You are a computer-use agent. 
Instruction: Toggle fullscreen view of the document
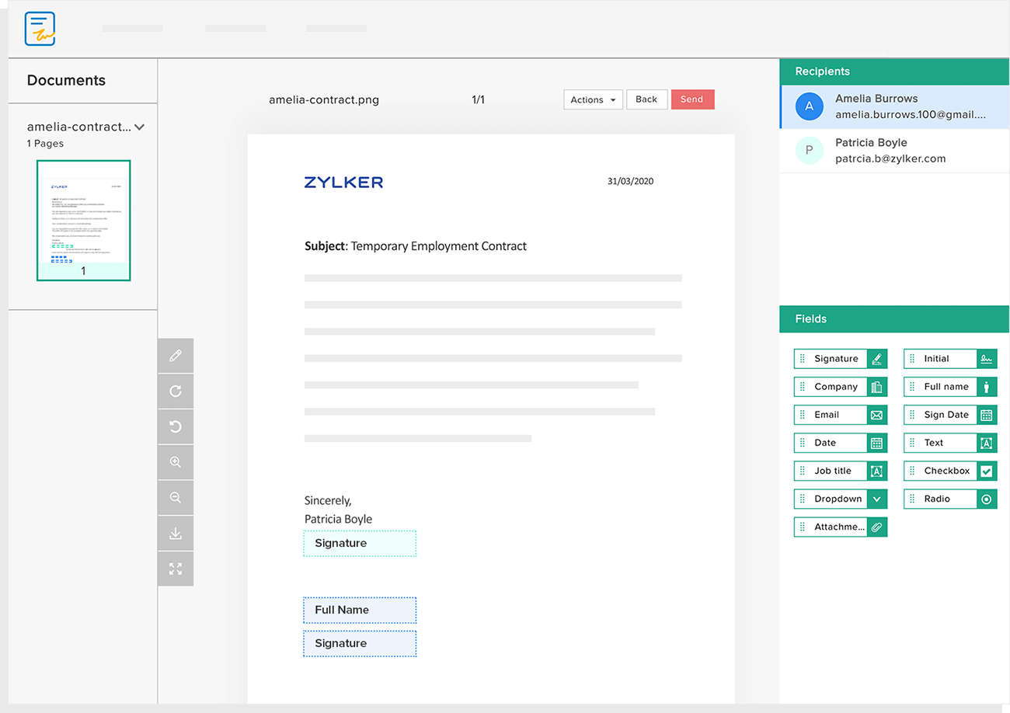176,569
